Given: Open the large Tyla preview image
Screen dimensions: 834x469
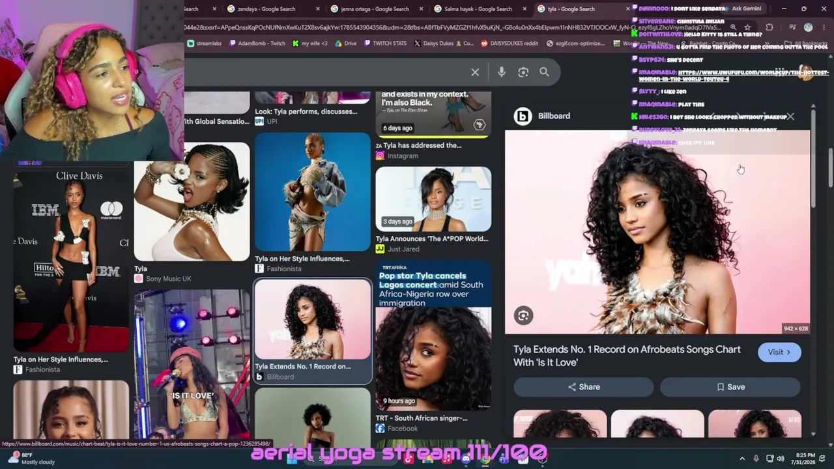Looking at the screenshot, I should click(657, 232).
